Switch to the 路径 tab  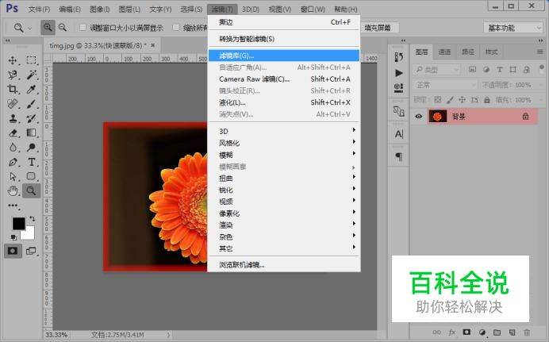(468, 52)
